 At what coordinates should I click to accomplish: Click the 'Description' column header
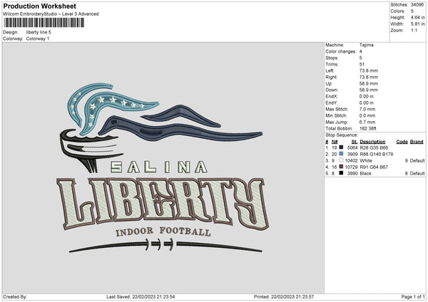click(x=372, y=142)
